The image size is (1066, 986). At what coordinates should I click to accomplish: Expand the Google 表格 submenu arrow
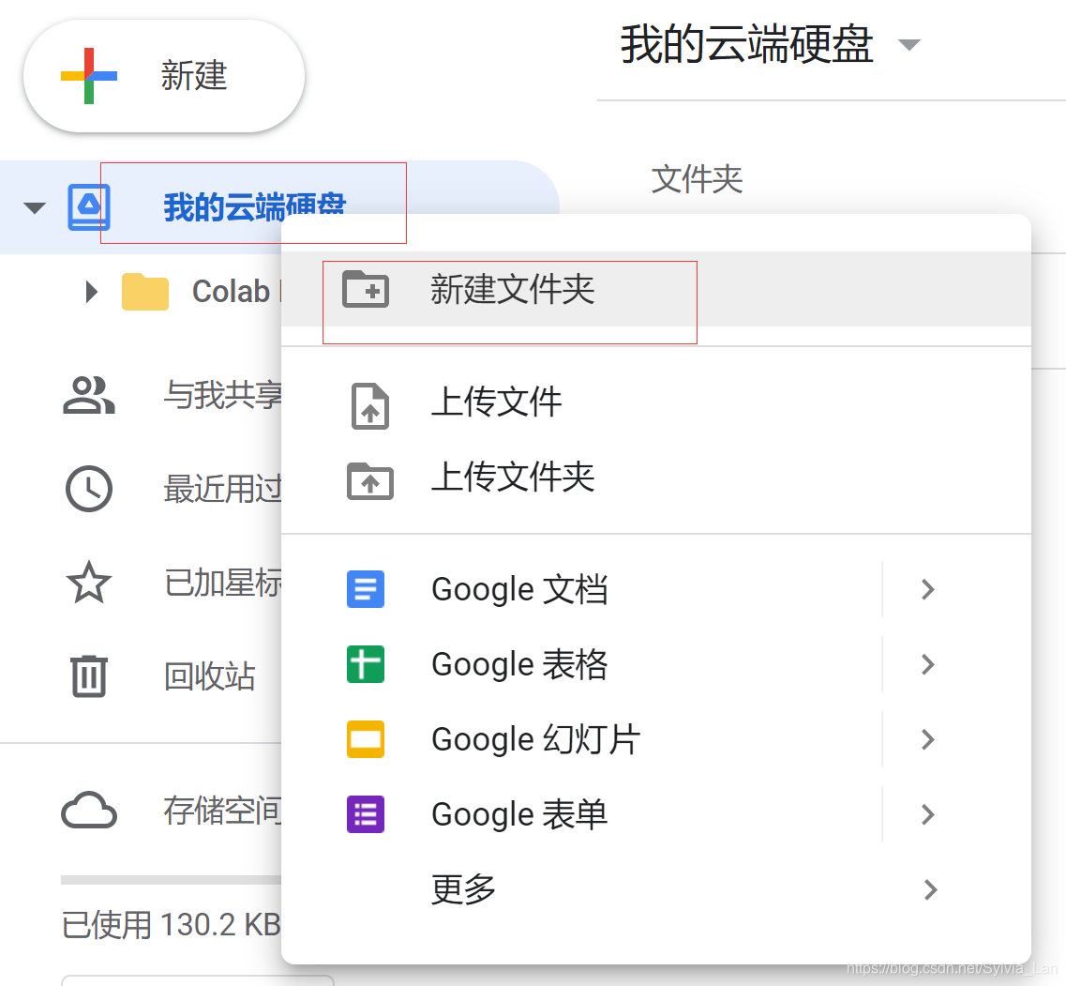coord(928,664)
